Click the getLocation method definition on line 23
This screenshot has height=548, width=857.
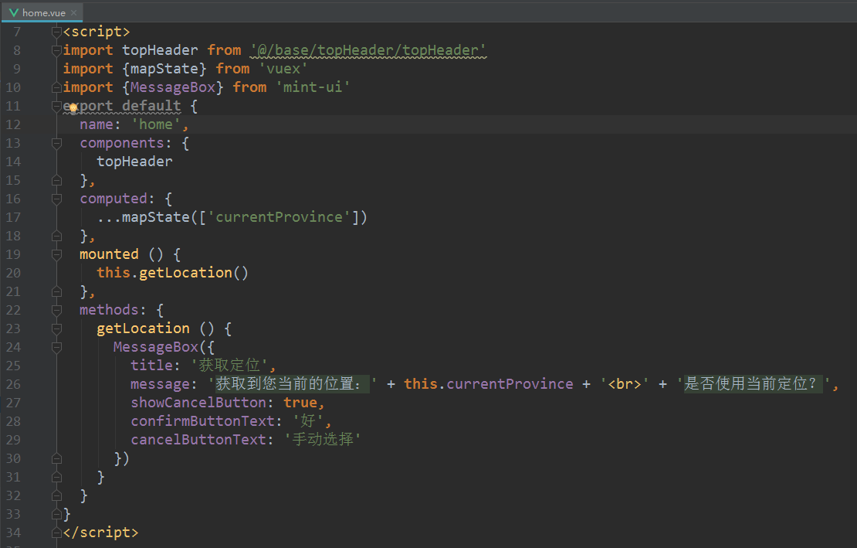[143, 329]
